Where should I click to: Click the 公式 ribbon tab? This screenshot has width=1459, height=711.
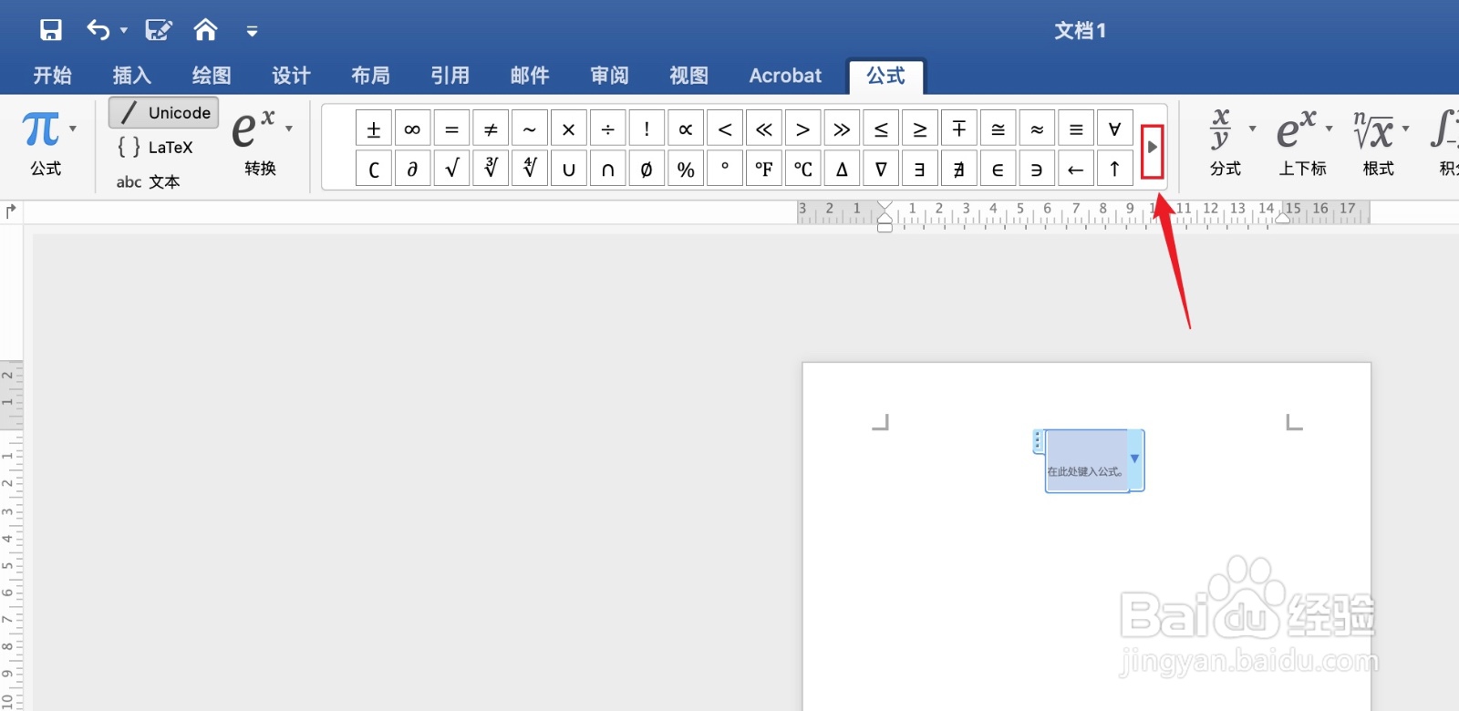coord(885,77)
